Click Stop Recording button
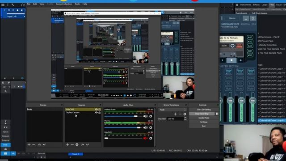286x161 pixels. (202, 114)
